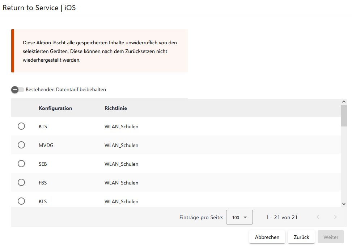
Task: Click the WLAN_Schulen policy in MVDG row
Action: click(122, 145)
